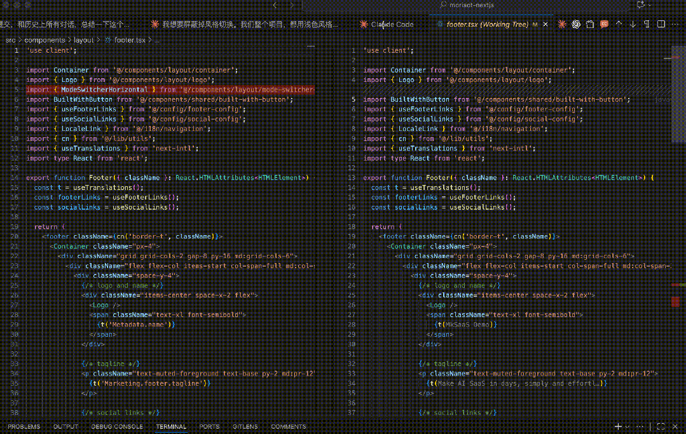Expand the new terminal launch profile dropdown
Screen dimensions: 686x434
pyautogui.click(x=628, y=426)
